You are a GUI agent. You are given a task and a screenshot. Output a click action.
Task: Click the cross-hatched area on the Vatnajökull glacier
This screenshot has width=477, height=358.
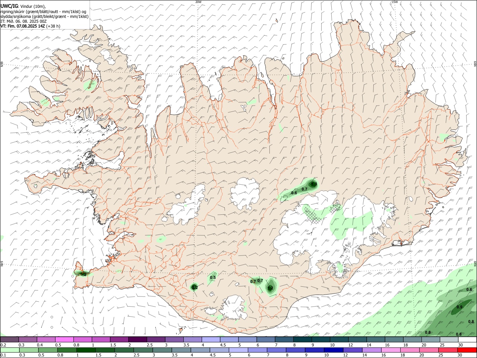pos(313,215)
